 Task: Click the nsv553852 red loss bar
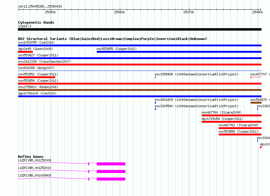click(36, 77)
